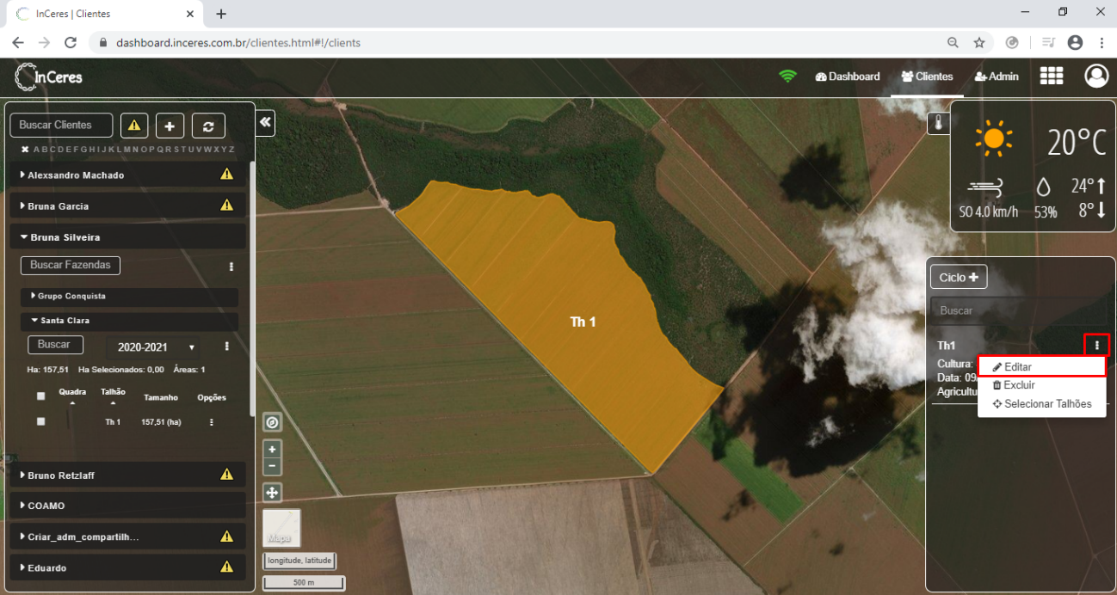Open the Th1 cycle three-dot menu
The width and height of the screenshot is (1117, 595).
point(1096,345)
